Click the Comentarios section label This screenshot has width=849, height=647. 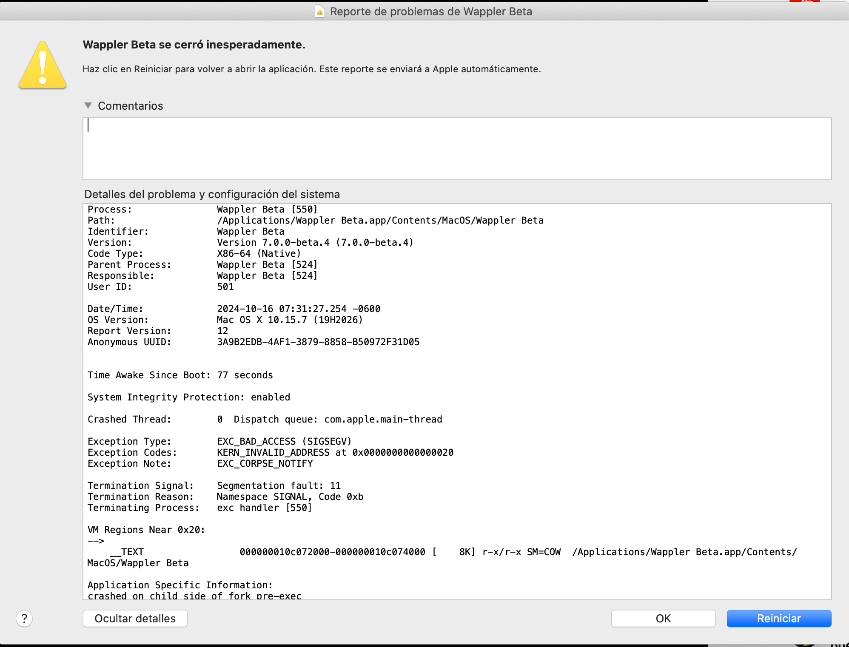coord(130,106)
